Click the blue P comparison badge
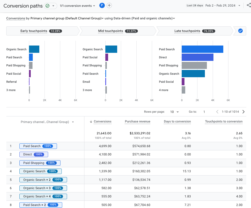The image size is (251, 208). (102, 6)
